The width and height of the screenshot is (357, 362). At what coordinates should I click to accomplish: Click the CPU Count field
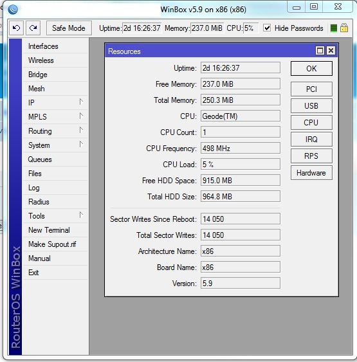[x=241, y=132]
